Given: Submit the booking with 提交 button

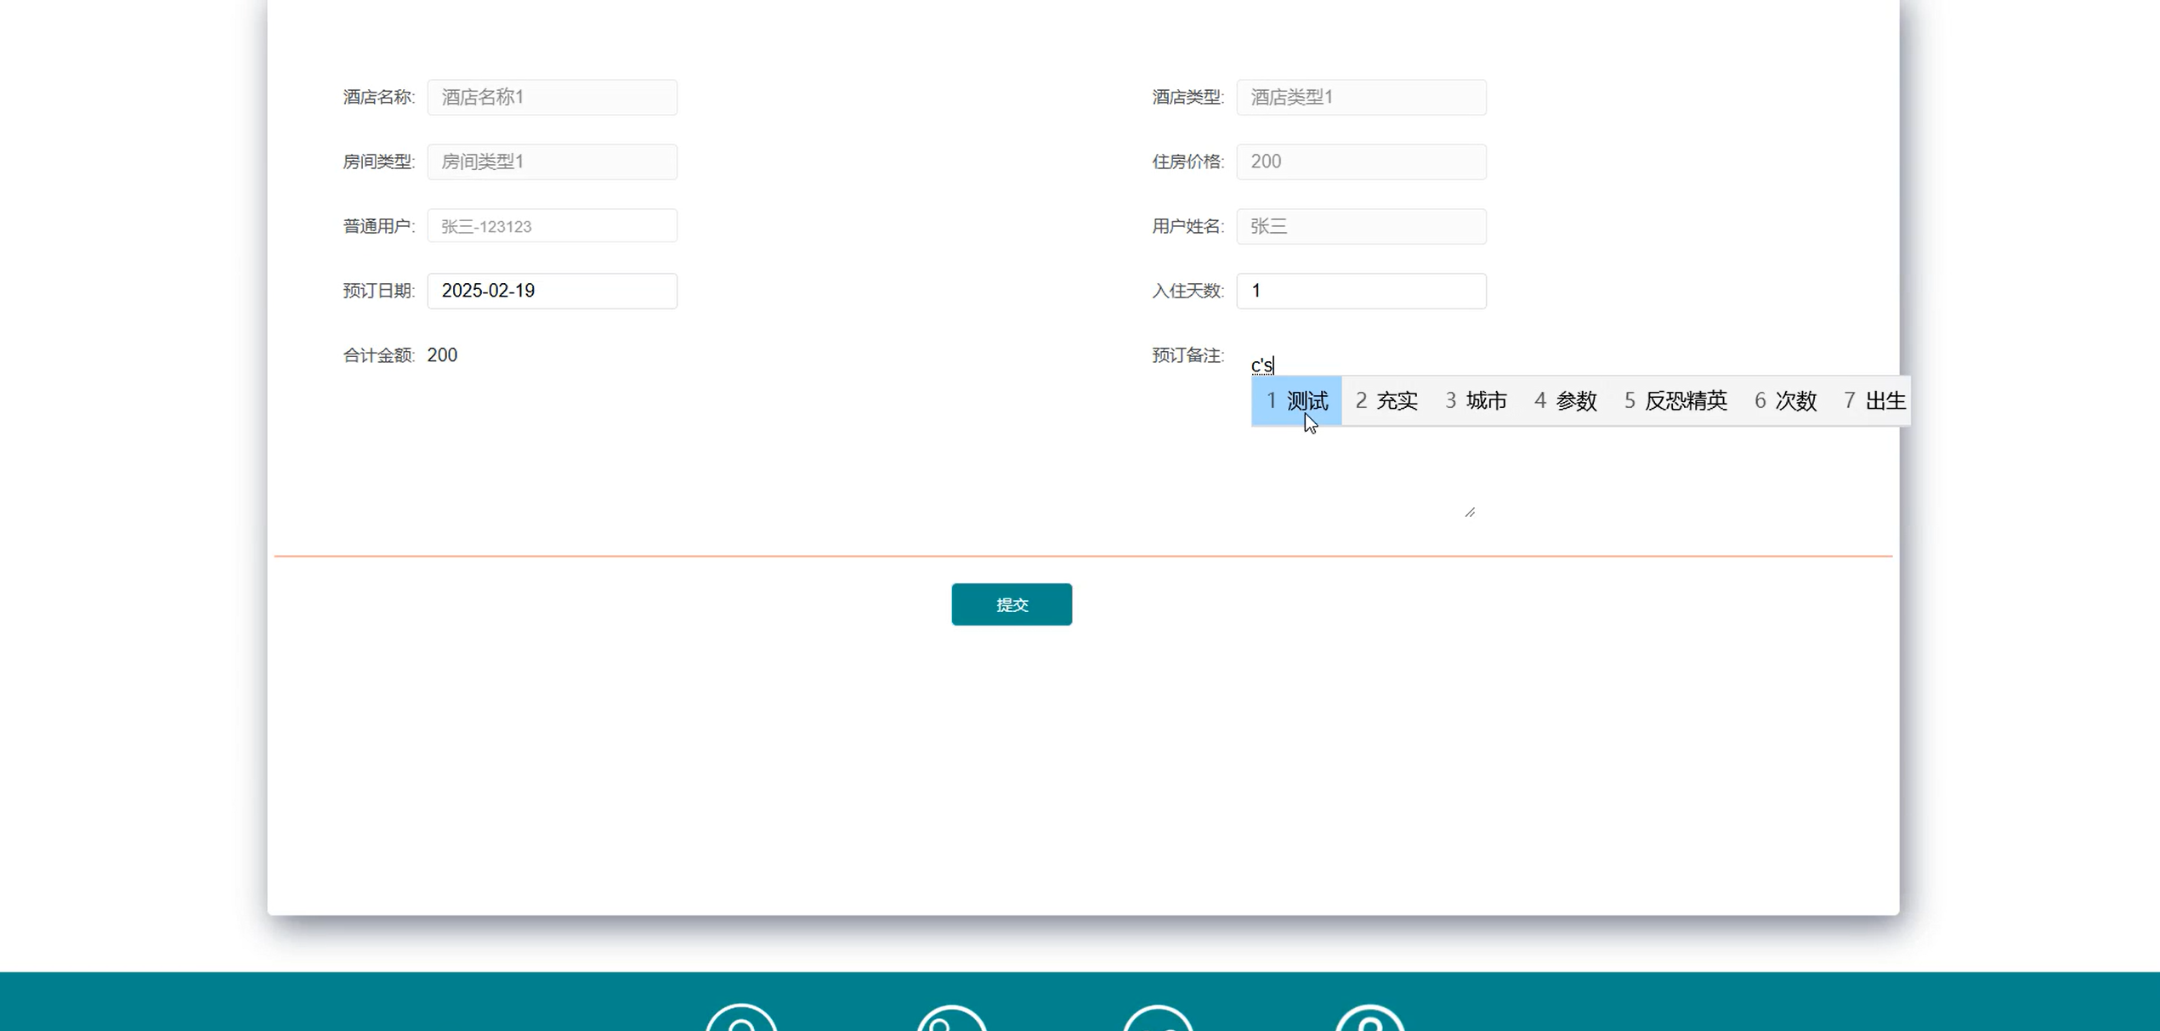Looking at the screenshot, I should pyautogui.click(x=1012, y=604).
